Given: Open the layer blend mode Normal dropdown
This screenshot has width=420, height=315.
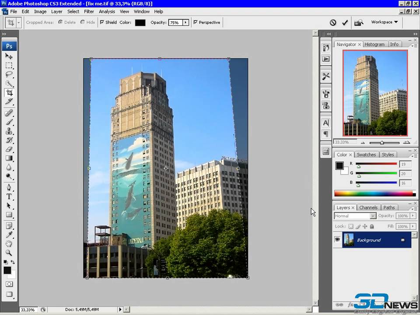Looking at the screenshot, I should pos(355,216).
